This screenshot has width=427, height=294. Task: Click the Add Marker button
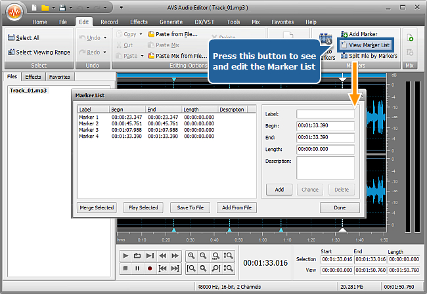click(359, 34)
